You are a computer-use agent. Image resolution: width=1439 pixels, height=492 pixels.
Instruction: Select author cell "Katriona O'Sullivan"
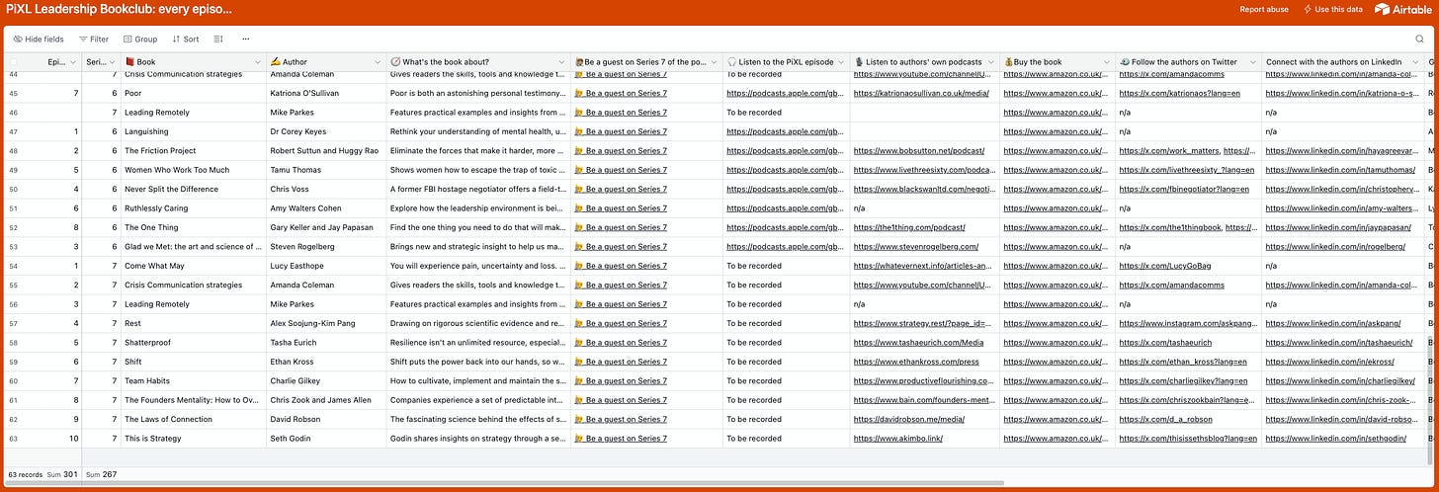pos(326,93)
